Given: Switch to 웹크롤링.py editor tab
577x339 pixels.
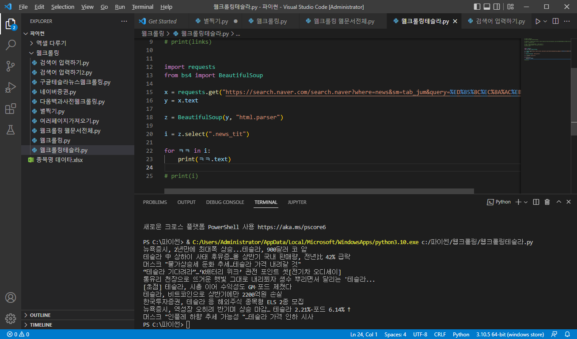Looking at the screenshot, I should pyautogui.click(x=271, y=21).
